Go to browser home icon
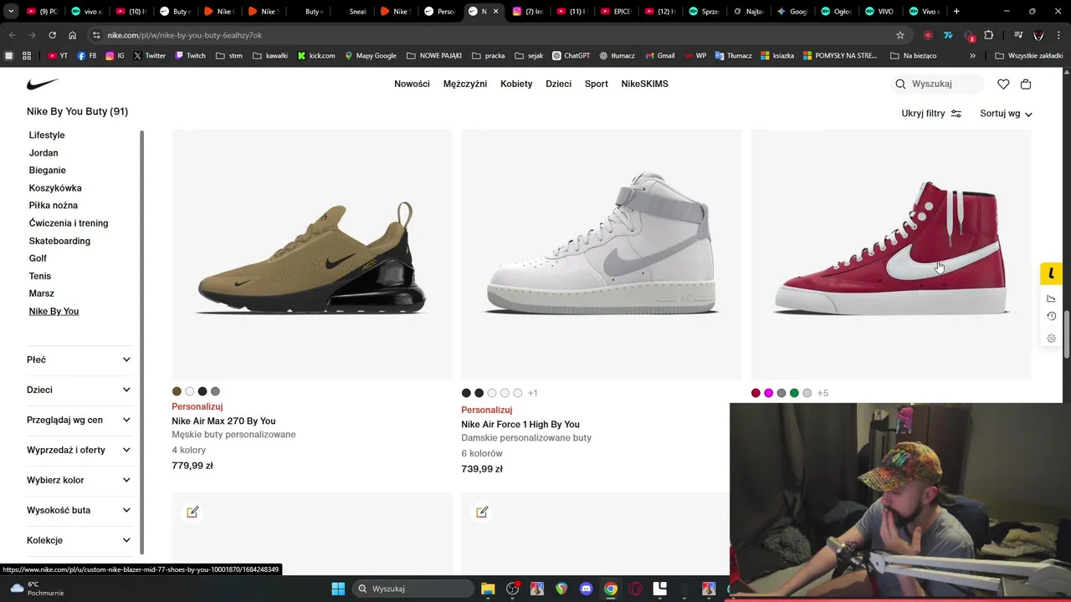The height and width of the screenshot is (602, 1071). pyautogui.click(x=73, y=35)
